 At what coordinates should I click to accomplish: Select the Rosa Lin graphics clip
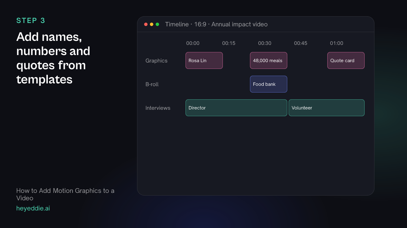(204, 60)
